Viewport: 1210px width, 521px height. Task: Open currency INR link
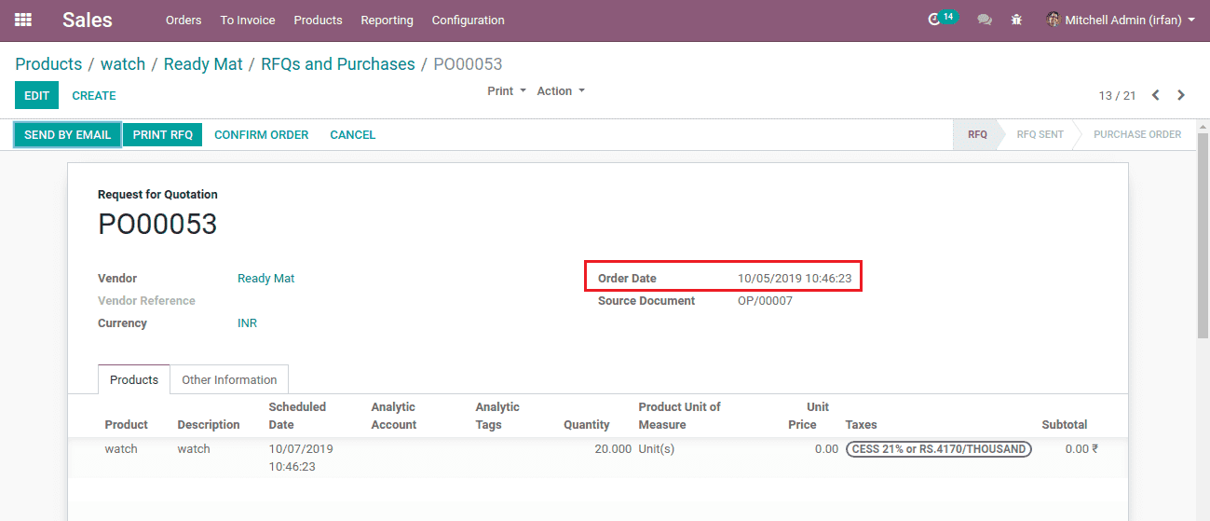[248, 323]
